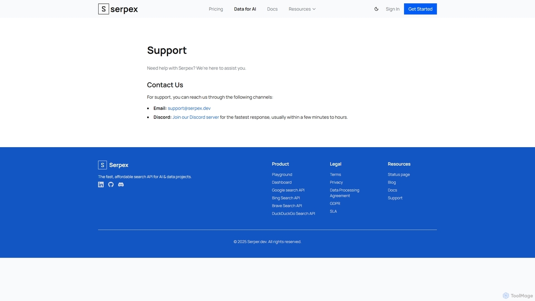Click the Sign In link

[392, 9]
